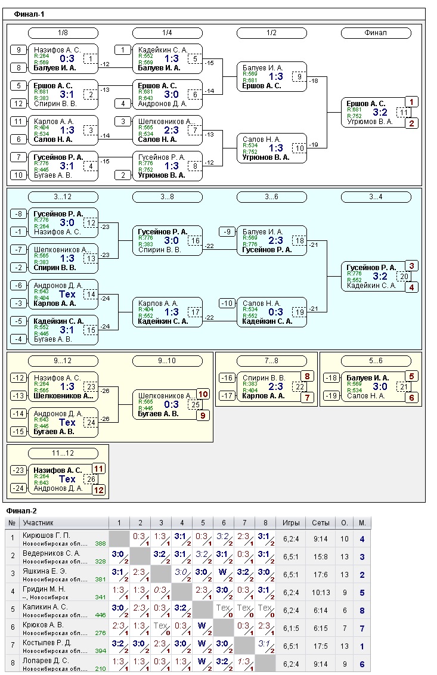Click the 1/8 round header
Viewport: 437px width, 675px height.
click(63, 33)
